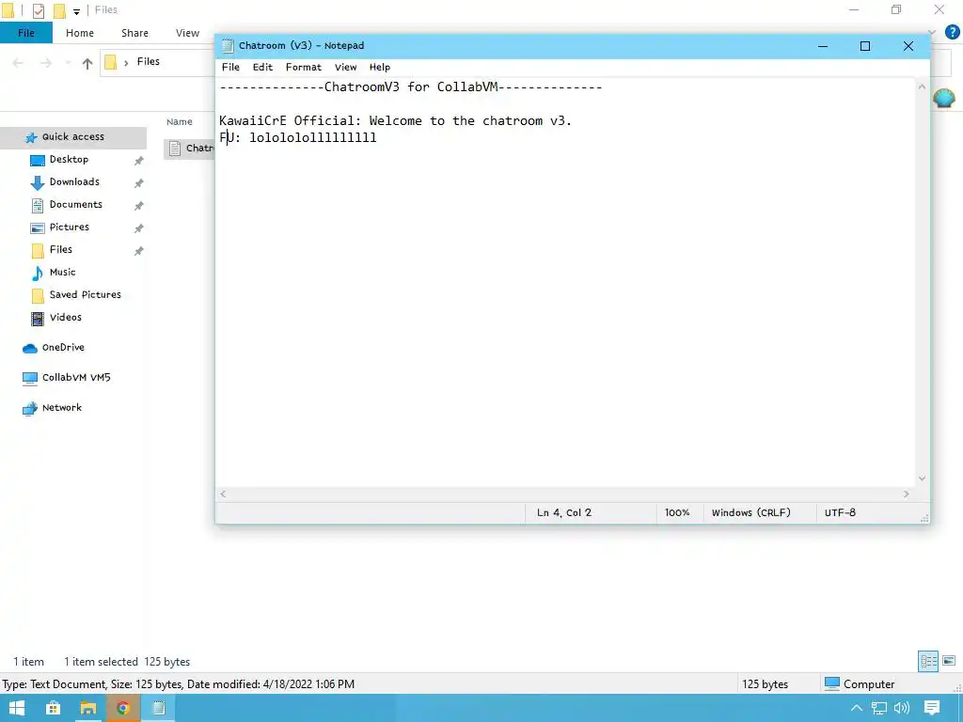Switch to Explorer's View ribbon tab

click(x=187, y=33)
